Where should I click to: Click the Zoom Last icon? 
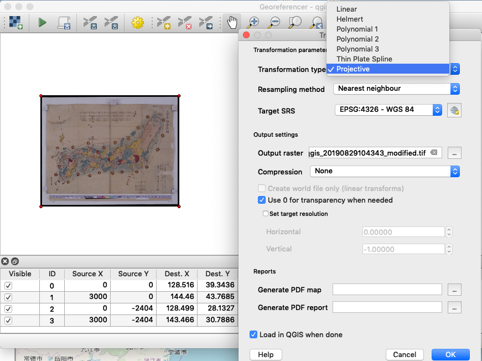316,23
